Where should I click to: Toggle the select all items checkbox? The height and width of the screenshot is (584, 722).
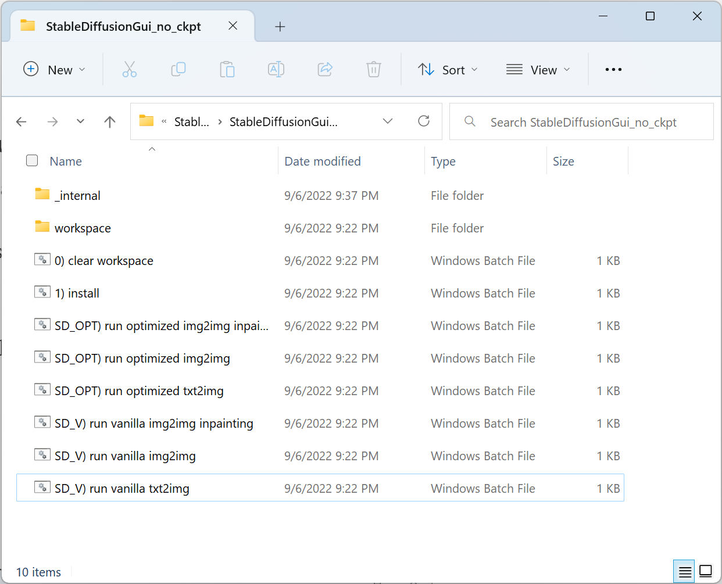(32, 160)
